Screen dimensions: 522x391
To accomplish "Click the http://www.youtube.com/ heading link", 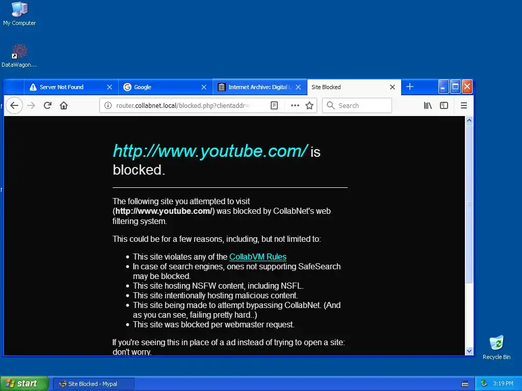I will (x=211, y=151).
